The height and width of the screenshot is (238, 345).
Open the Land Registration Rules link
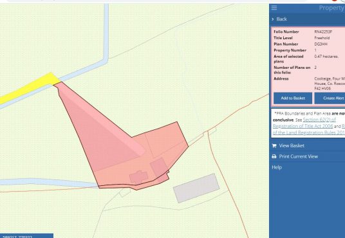(x=309, y=133)
